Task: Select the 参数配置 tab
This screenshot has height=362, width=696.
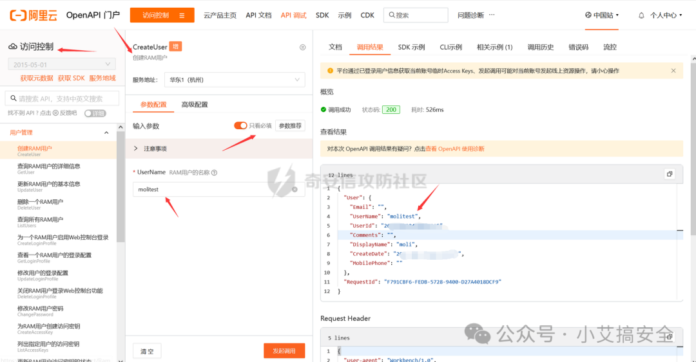Action: (153, 105)
